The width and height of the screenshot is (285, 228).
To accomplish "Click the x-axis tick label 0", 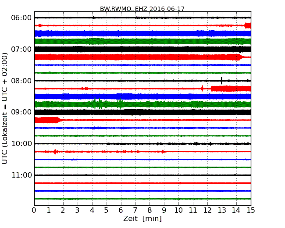I will tap(34, 210).
